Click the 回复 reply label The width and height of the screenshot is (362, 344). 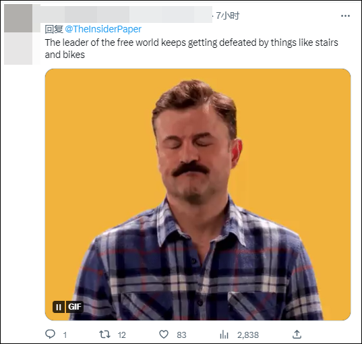[x=54, y=29]
